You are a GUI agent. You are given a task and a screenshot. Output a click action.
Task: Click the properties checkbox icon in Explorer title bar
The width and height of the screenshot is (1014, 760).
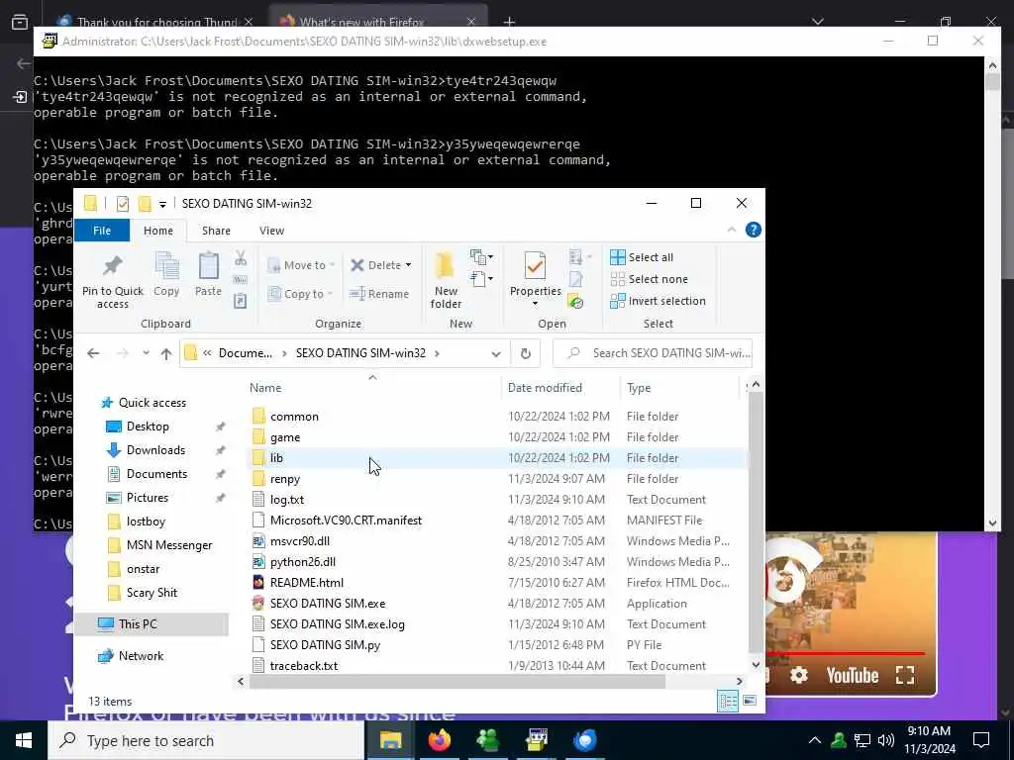point(122,204)
